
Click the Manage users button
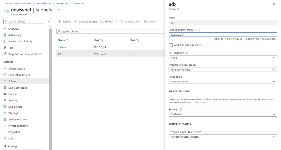(130, 21)
